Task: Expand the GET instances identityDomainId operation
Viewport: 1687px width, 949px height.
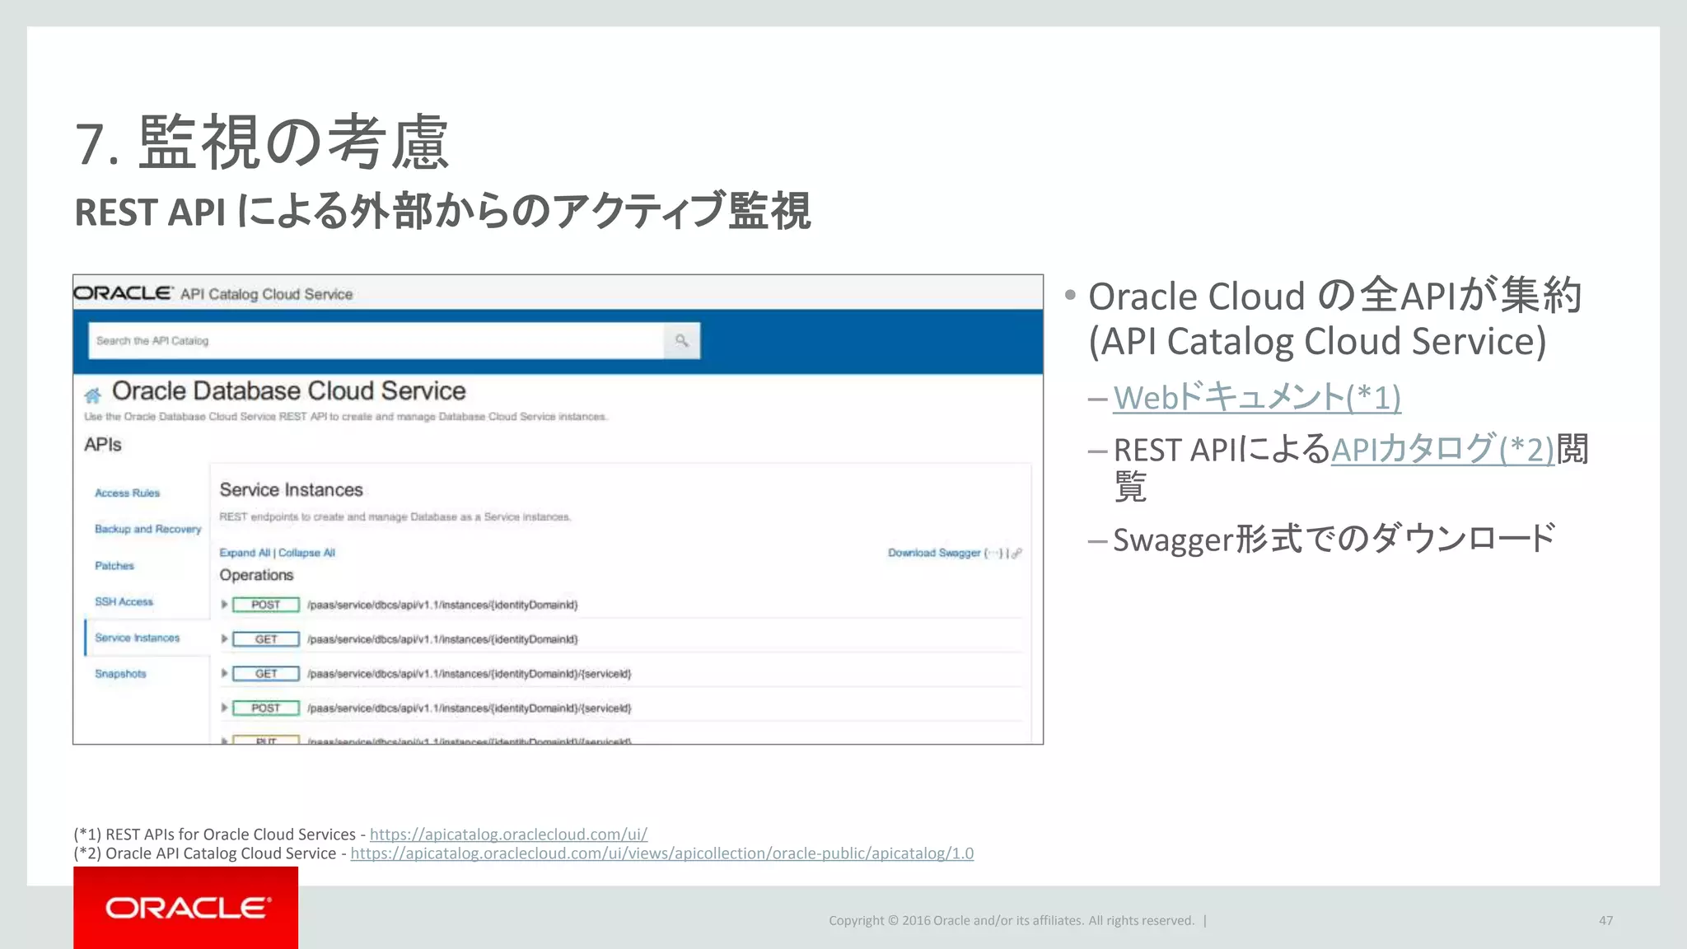Action: pos(224,639)
